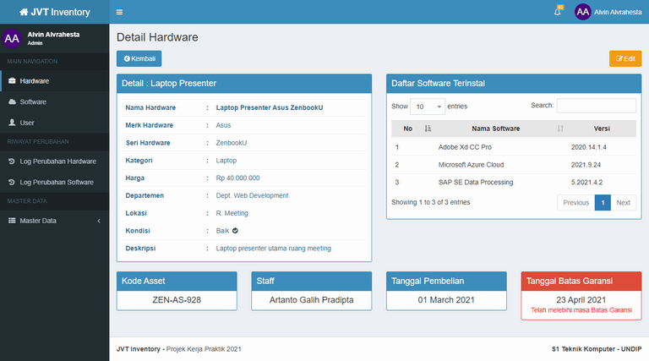Click the JVT Inventory logo link
The image size is (649, 361).
click(x=55, y=12)
